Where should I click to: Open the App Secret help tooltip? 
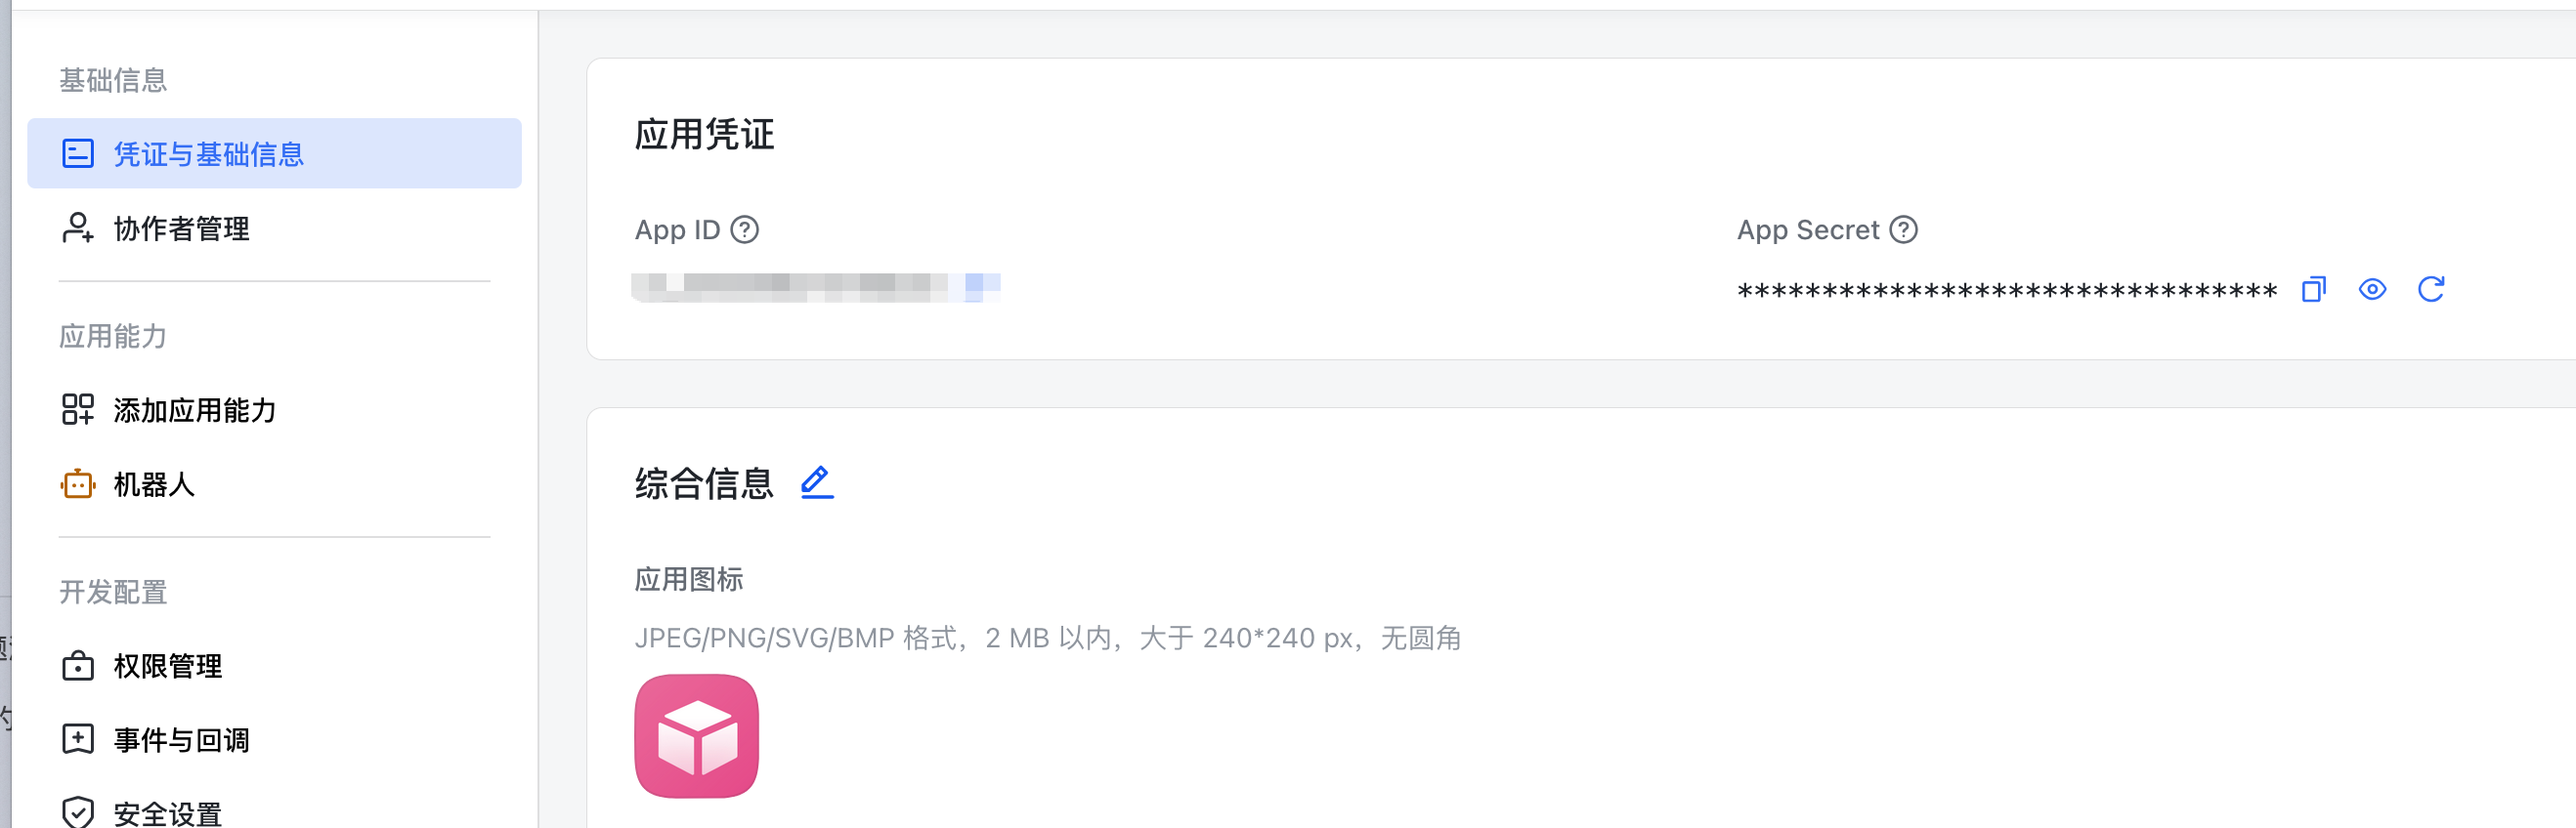point(1903,229)
